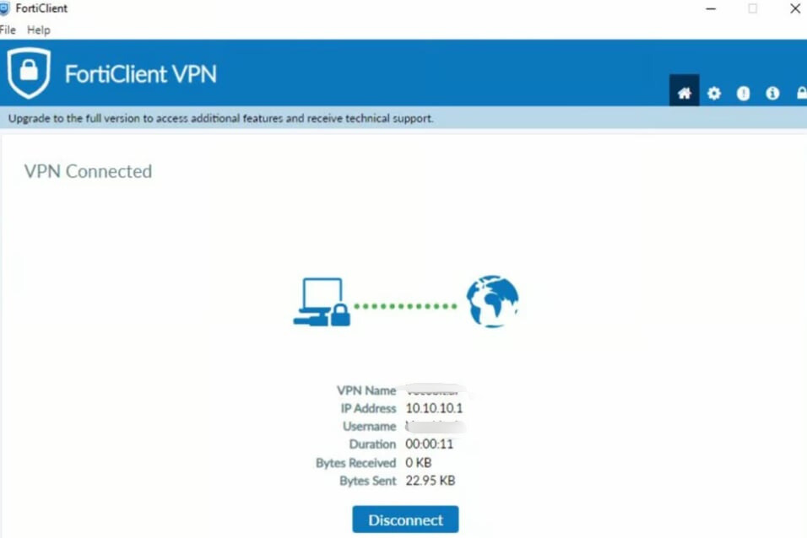Disconnect the VPN connection
Screen dimensions: 807x538
tap(405, 519)
